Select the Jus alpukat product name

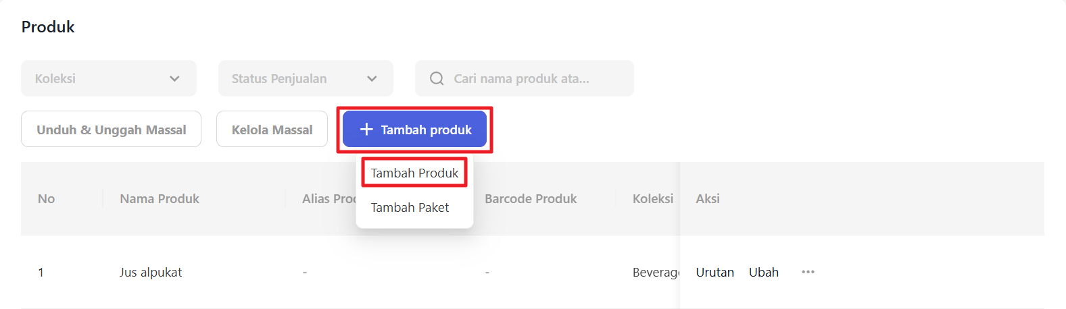tap(151, 273)
